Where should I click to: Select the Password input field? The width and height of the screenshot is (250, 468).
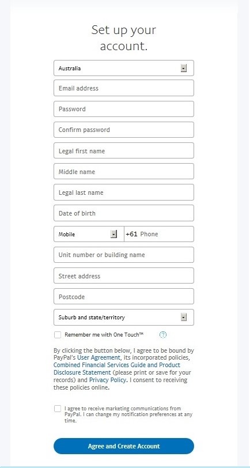124,109
